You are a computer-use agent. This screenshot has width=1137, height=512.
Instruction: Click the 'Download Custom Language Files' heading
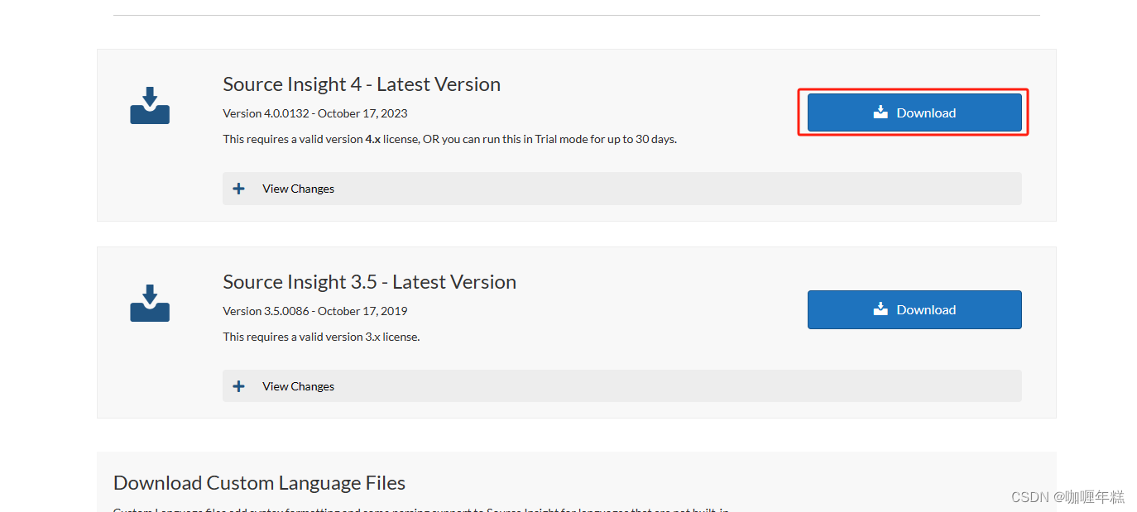259,483
